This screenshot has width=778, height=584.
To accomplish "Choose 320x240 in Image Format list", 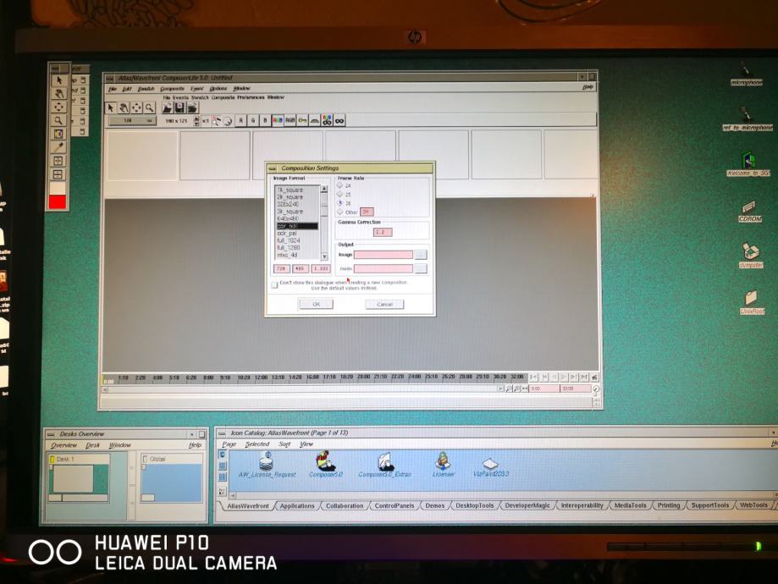I will [297, 205].
